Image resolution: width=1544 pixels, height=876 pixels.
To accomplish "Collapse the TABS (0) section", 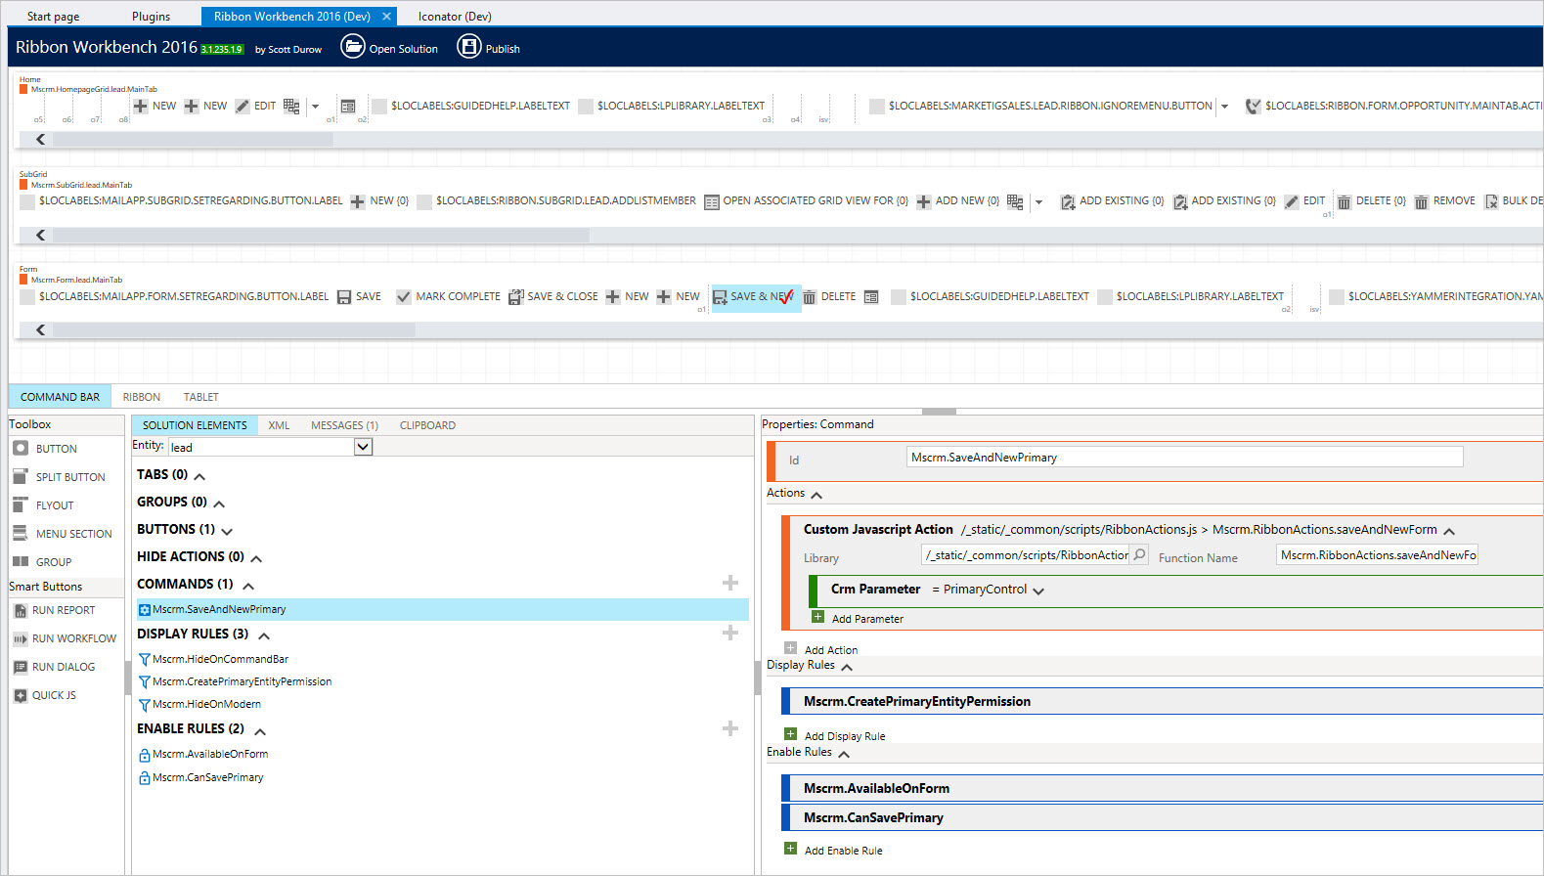I will click(199, 476).
